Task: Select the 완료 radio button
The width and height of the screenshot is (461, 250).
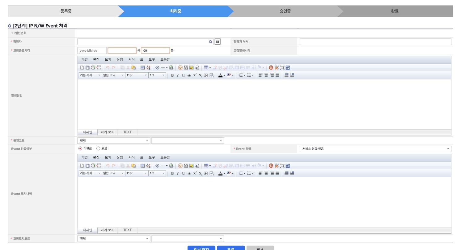Action: point(99,148)
